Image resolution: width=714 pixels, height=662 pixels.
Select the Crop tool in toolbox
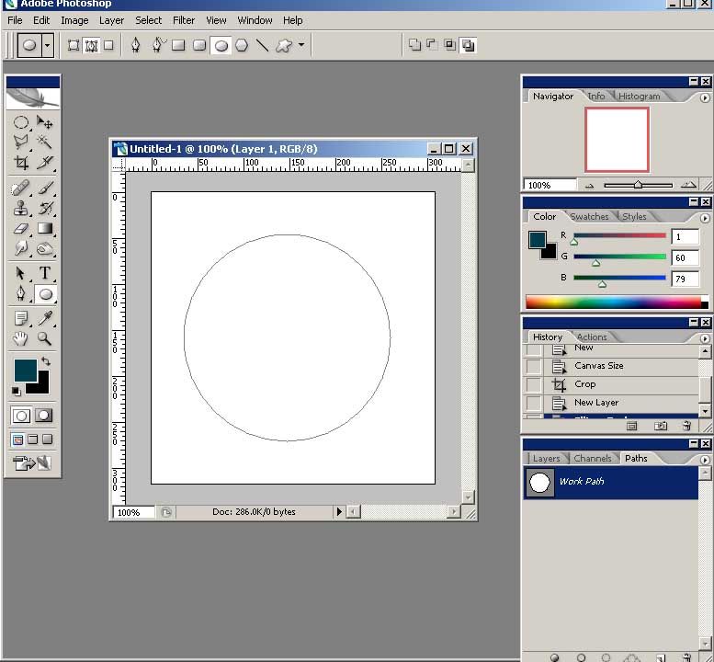tap(21, 163)
